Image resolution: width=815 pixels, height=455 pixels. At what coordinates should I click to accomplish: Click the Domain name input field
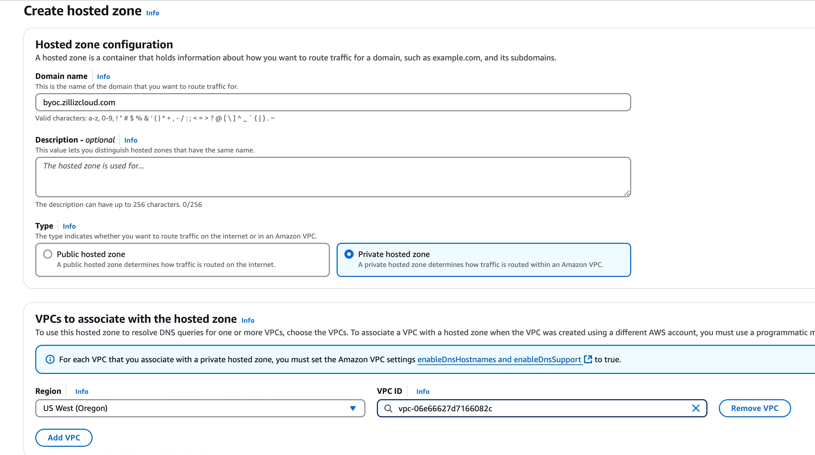pyautogui.click(x=333, y=102)
